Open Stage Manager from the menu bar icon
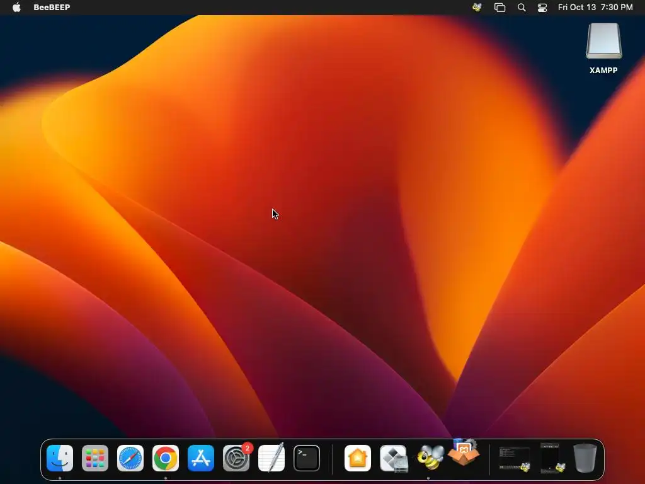The image size is (645, 484). click(499, 8)
